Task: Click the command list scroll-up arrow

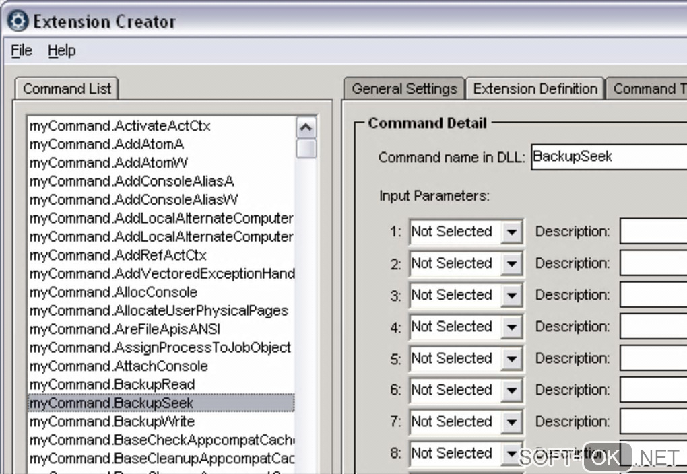Action: click(306, 128)
